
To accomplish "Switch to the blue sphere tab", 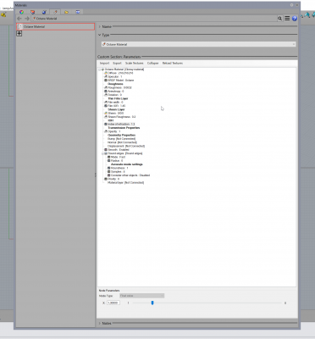I will 44,12.
